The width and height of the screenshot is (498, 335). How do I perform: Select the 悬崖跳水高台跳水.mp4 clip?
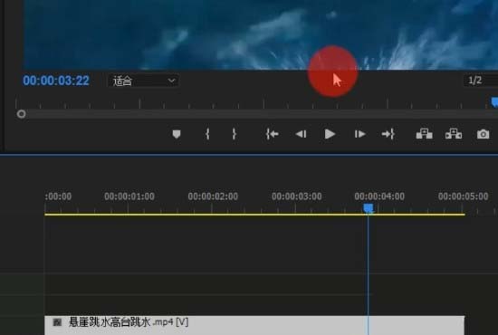254,325
